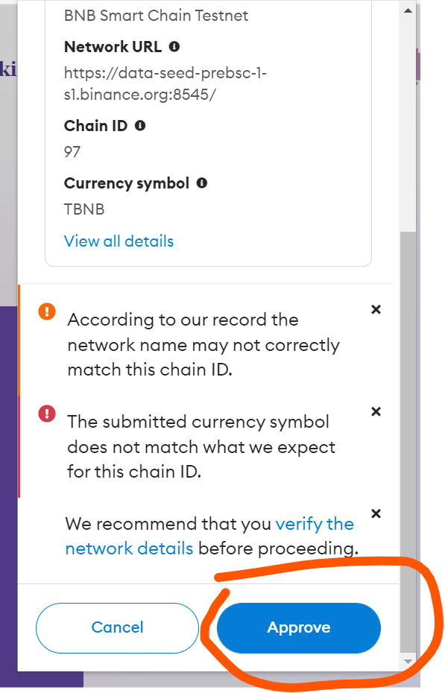Open View all details
Viewport: 445px width, 693px height.
[119, 241]
